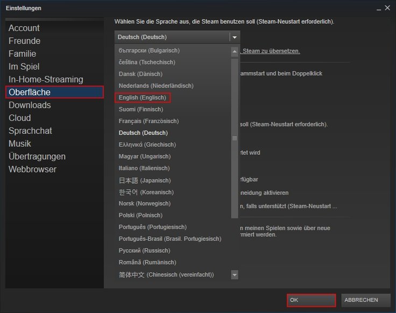
Task: Choose English (Englisch) language
Action: click(173, 97)
